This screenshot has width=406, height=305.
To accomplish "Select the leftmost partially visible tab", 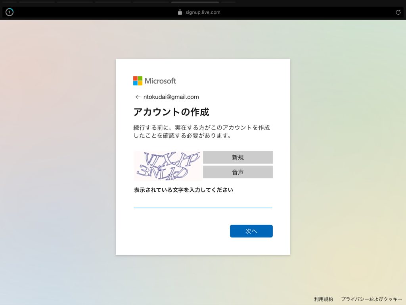I will (x=10, y=2).
